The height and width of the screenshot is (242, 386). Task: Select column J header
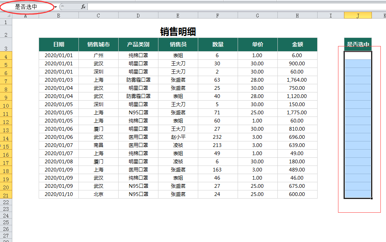(x=358, y=15)
